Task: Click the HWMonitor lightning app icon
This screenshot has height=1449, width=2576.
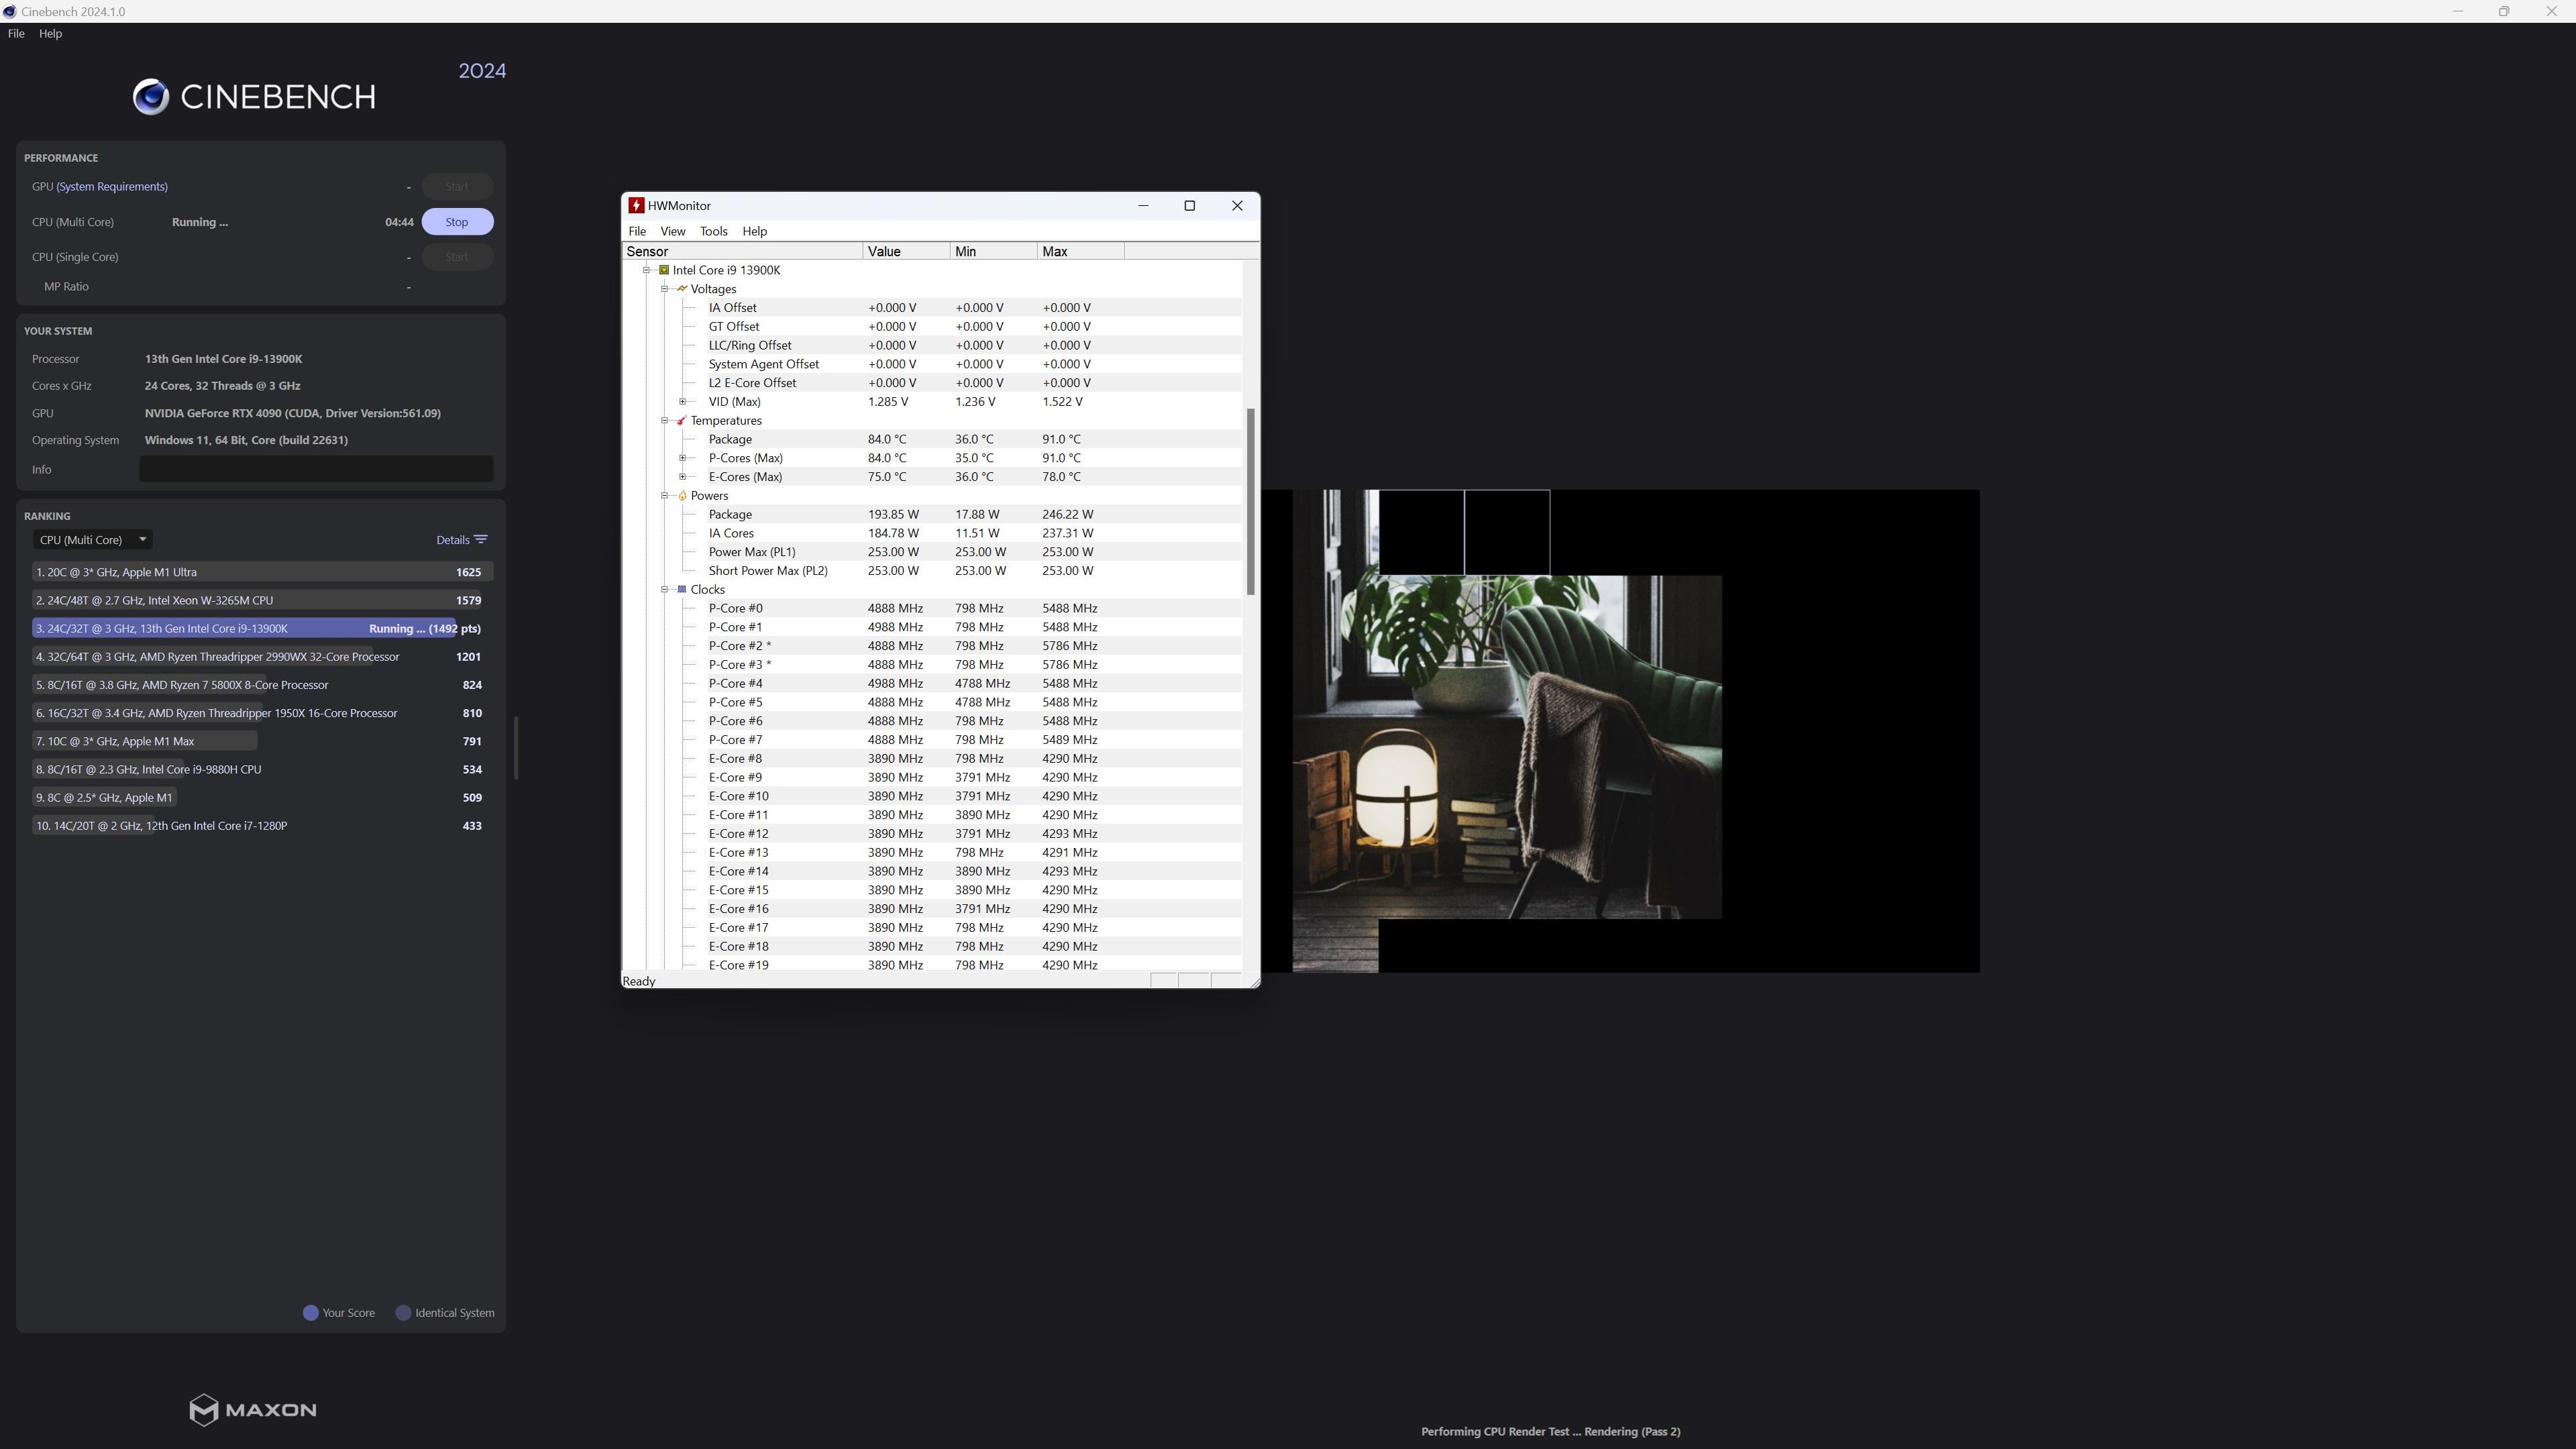Action: (636, 206)
